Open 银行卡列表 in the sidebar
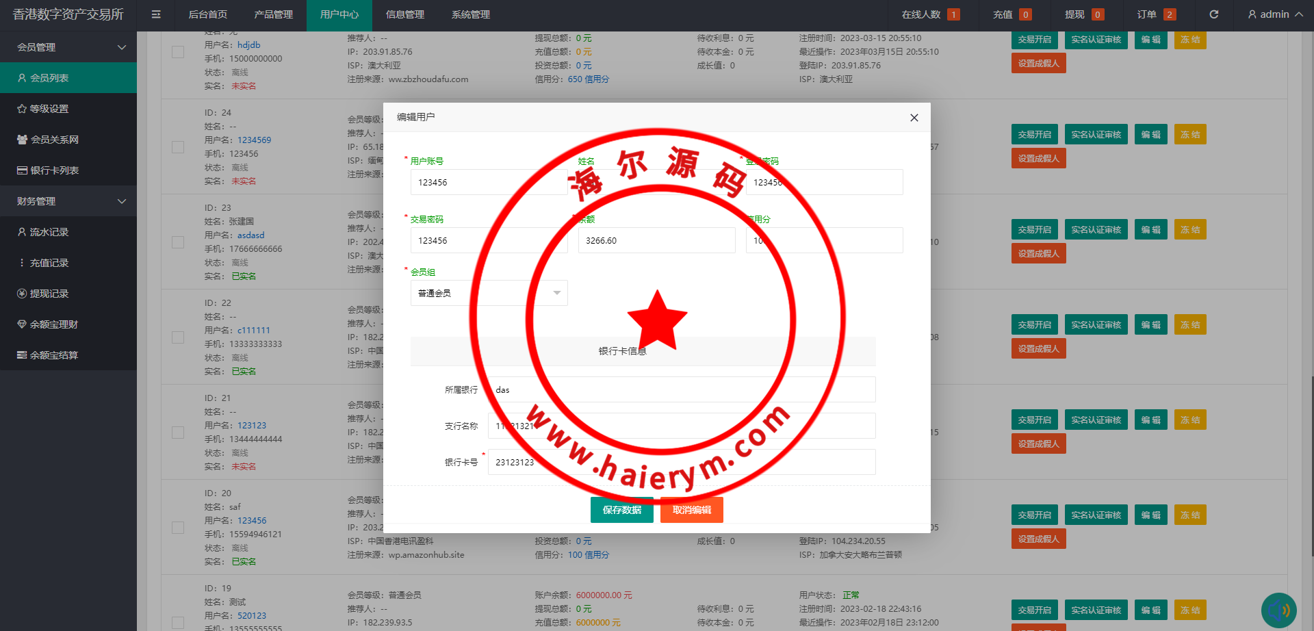Image resolution: width=1314 pixels, height=631 pixels. tap(68, 170)
